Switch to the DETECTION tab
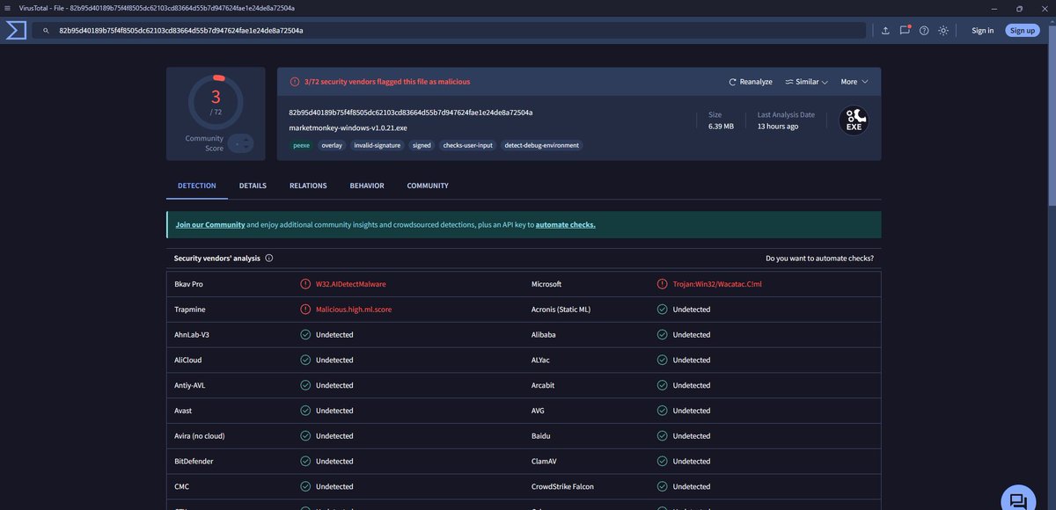Image resolution: width=1056 pixels, height=510 pixels. point(197,186)
